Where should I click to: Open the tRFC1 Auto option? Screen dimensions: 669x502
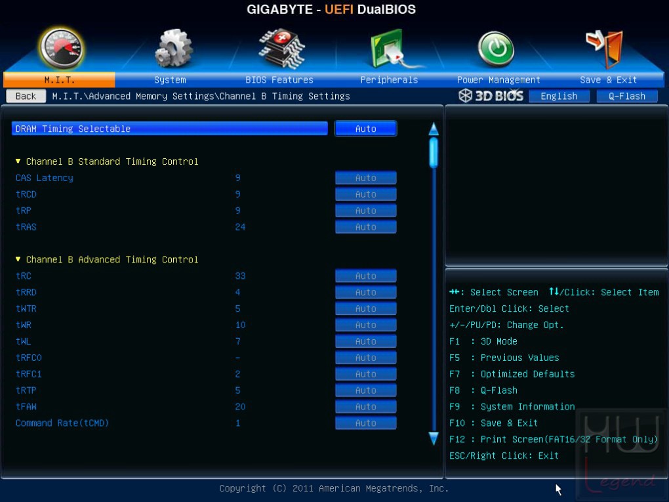pos(365,374)
